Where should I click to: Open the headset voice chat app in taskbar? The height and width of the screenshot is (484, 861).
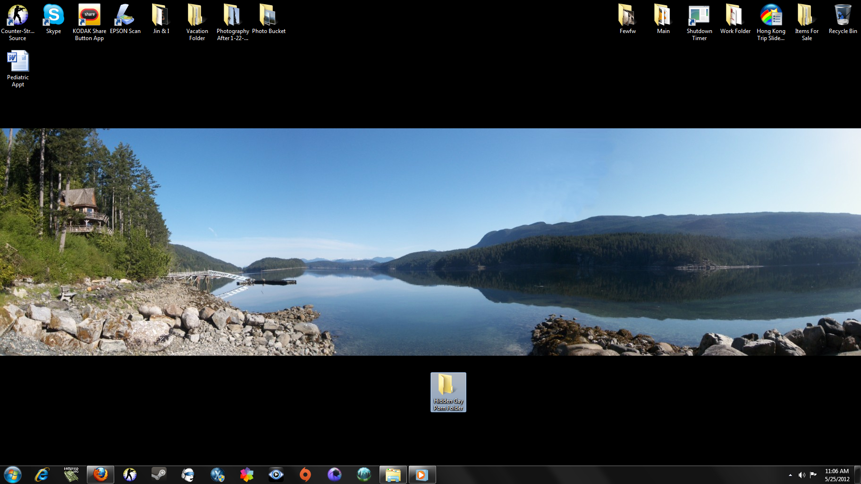coord(188,475)
